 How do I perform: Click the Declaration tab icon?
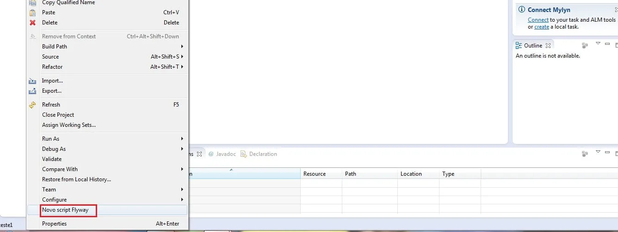[244, 154]
